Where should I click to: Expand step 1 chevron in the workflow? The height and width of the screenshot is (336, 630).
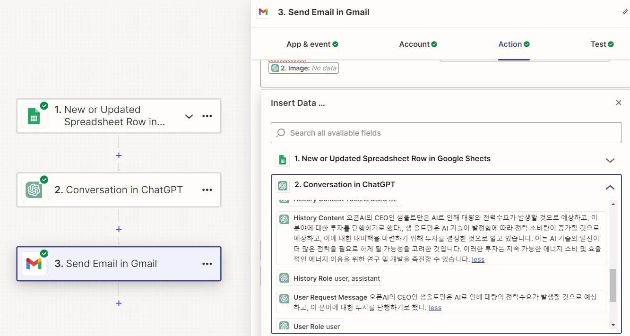click(189, 116)
